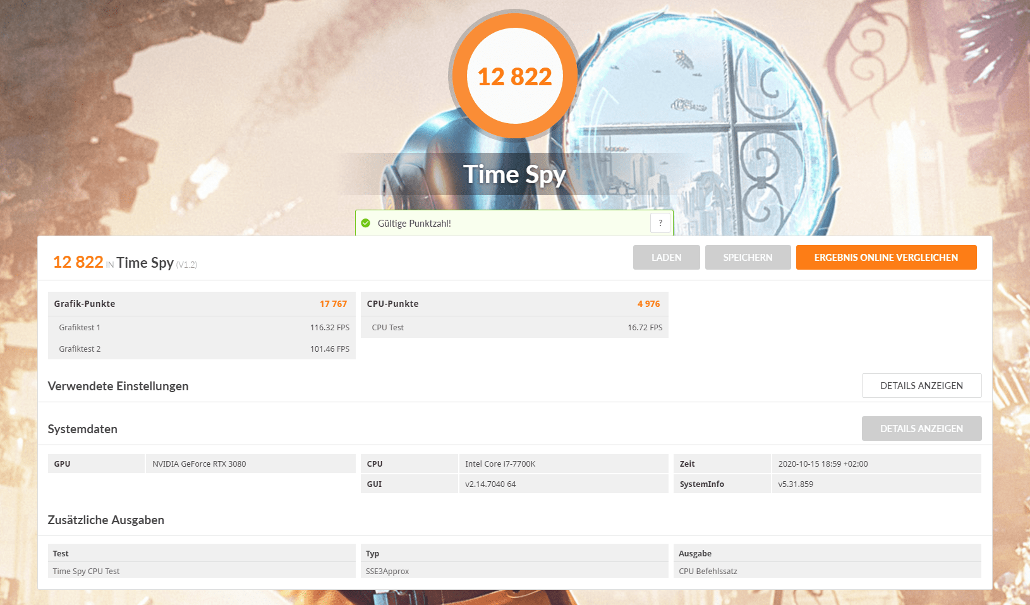Viewport: 1030px width, 605px height.
Task: Select the Time Spy CPU Test cell
Action: tap(202, 571)
